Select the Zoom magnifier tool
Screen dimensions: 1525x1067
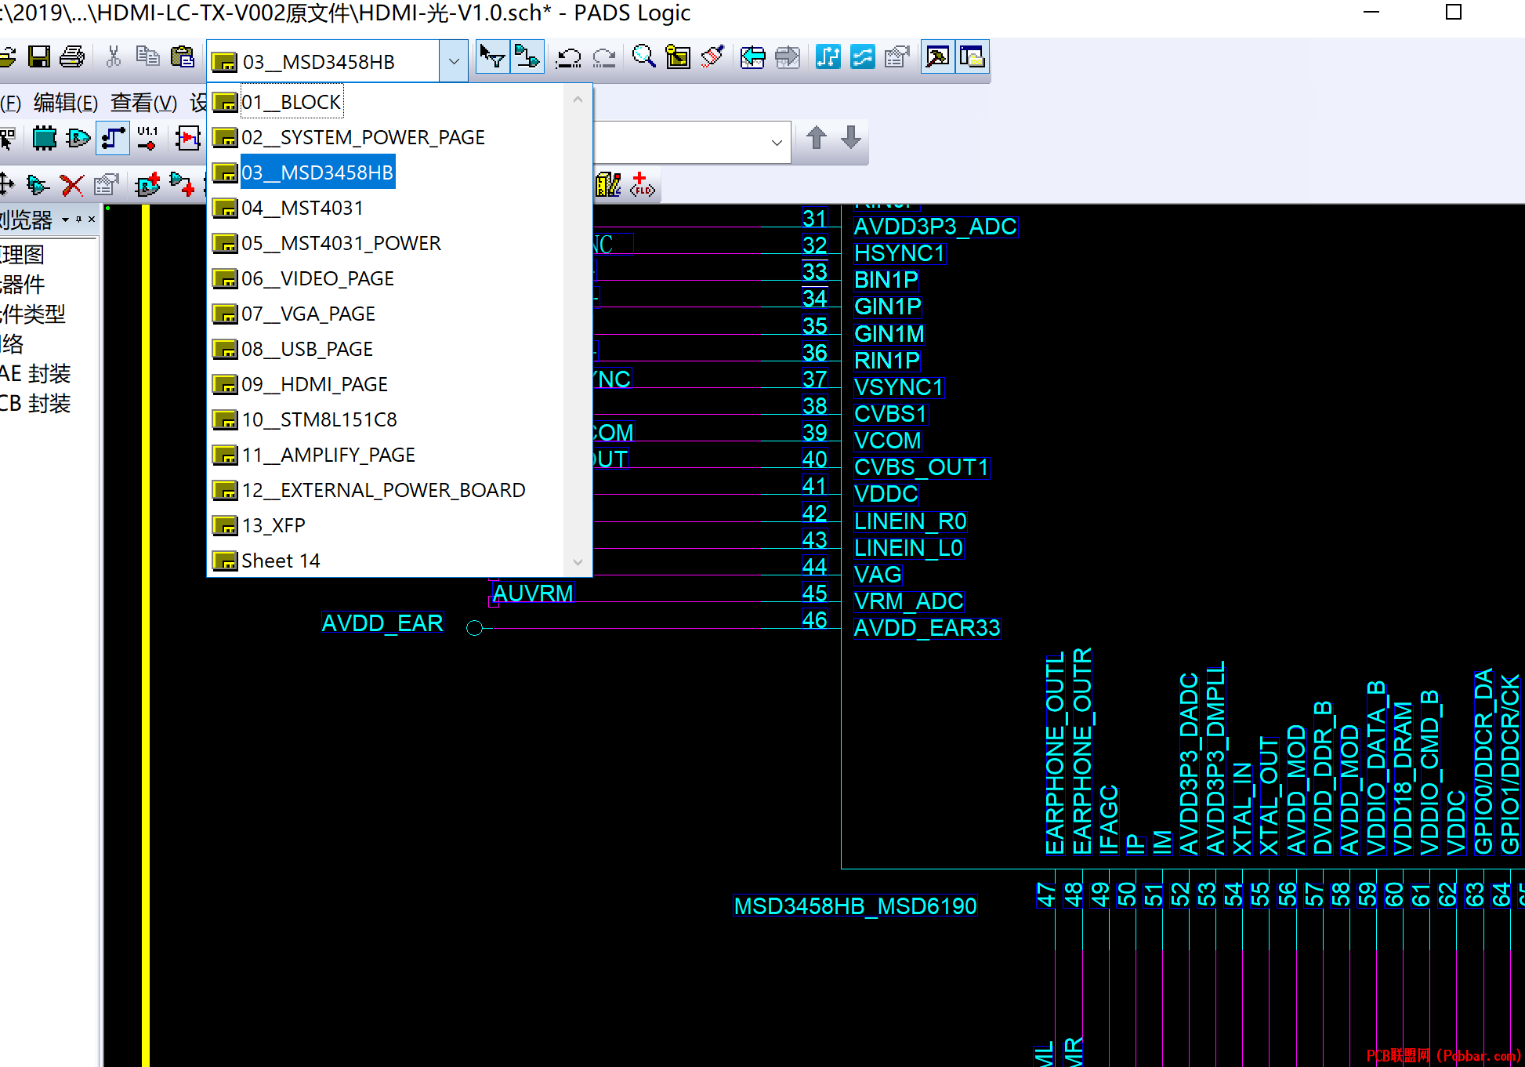click(643, 56)
